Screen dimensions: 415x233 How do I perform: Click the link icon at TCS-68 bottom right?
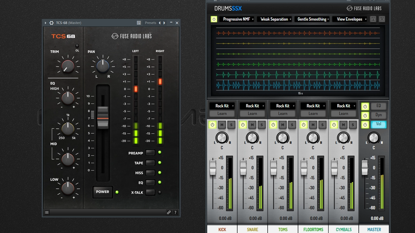169,212
